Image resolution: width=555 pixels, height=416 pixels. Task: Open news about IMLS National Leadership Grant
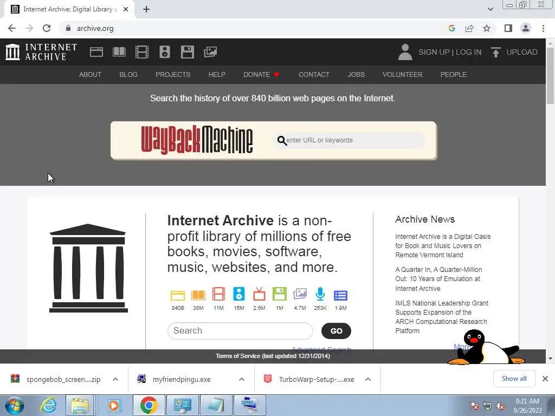pos(441,317)
